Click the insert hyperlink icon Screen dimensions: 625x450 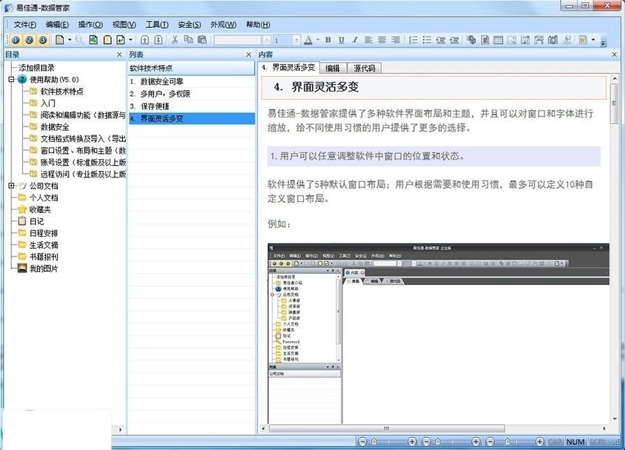(471, 40)
